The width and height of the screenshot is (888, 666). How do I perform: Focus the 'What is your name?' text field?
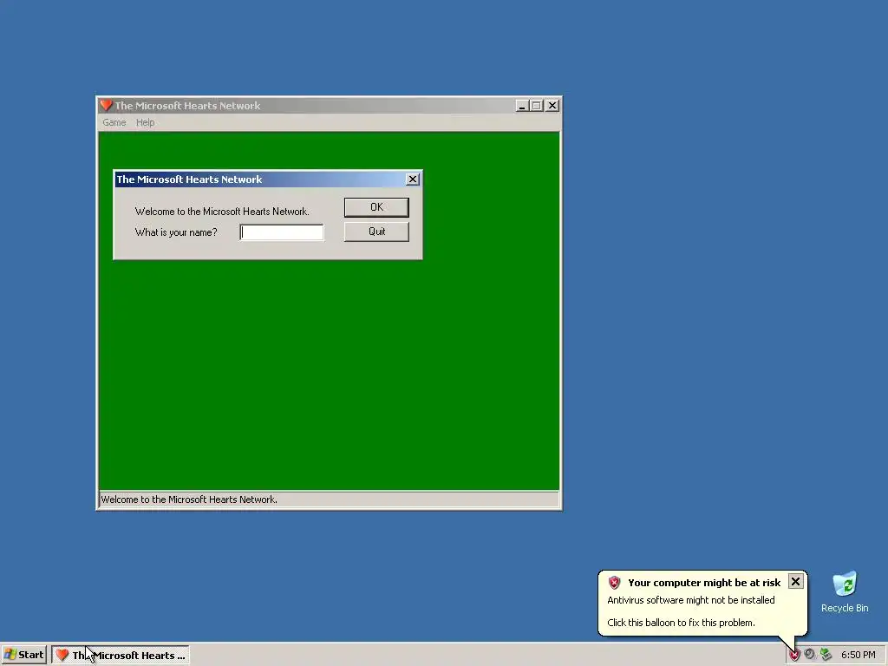pyautogui.click(x=282, y=232)
